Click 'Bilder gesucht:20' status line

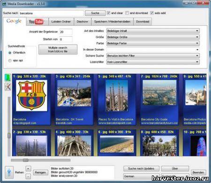click(x=74, y=172)
